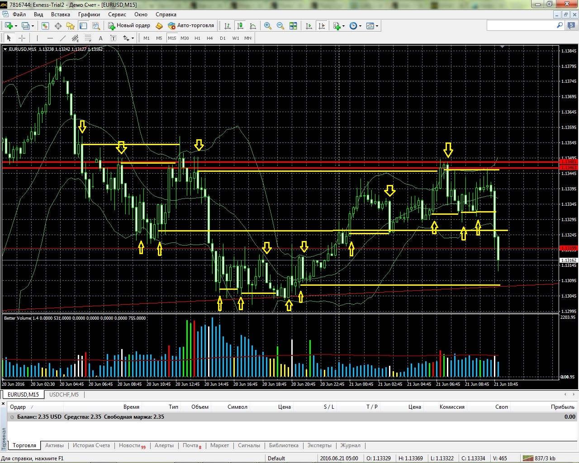Switch timeframe to M30
The width and height of the screenshot is (579, 463).
(x=185, y=38)
